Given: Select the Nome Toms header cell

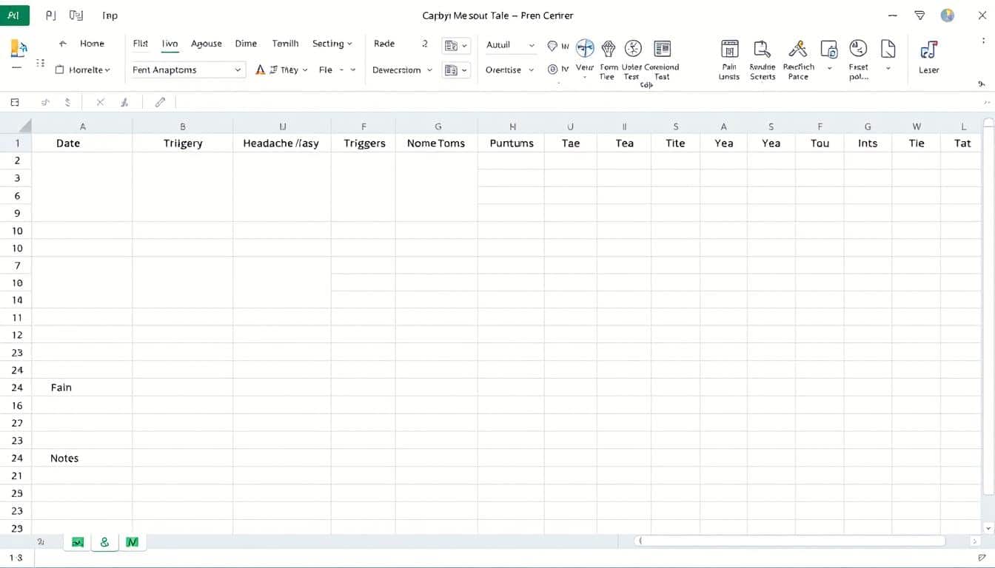Looking at the screenshot, I should pyautogui.click(x=436, y=143).
